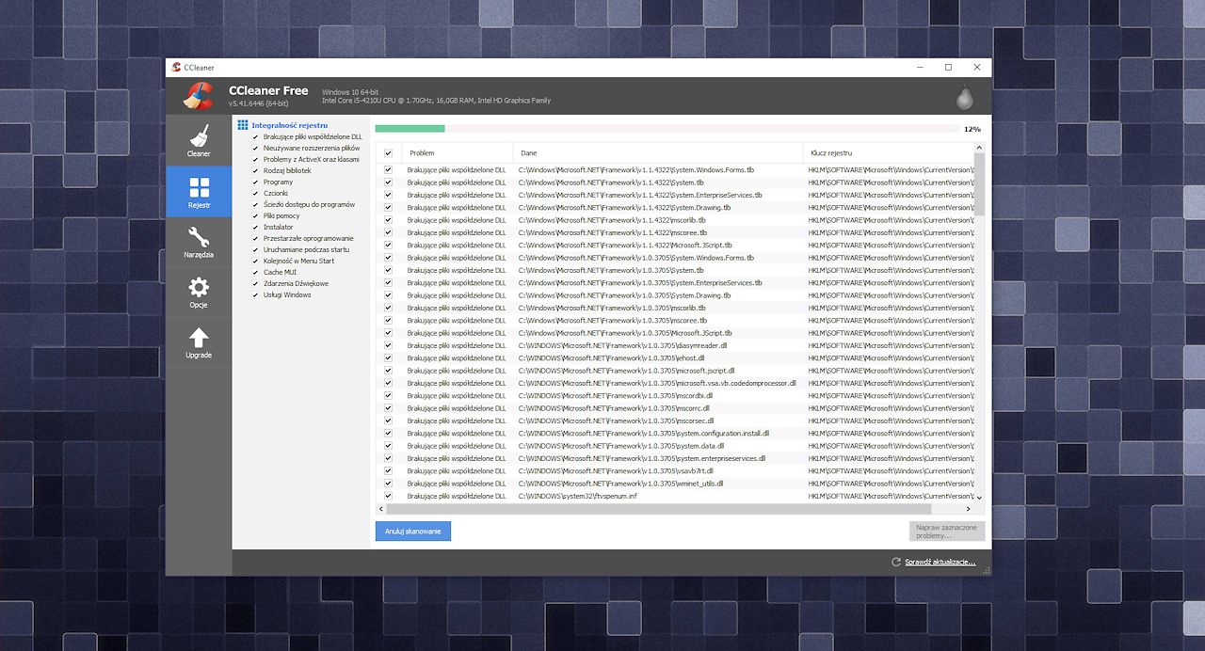Uncheck Przestarzałe oprogramowanie

tap(255, 238)
